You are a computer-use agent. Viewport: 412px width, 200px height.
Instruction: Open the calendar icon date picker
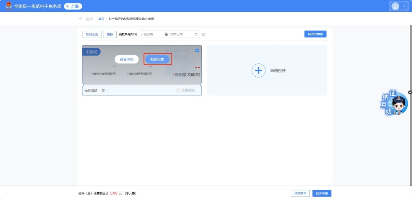196,34
